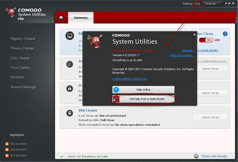Click Share with friends link

click(x=214, y=156)
